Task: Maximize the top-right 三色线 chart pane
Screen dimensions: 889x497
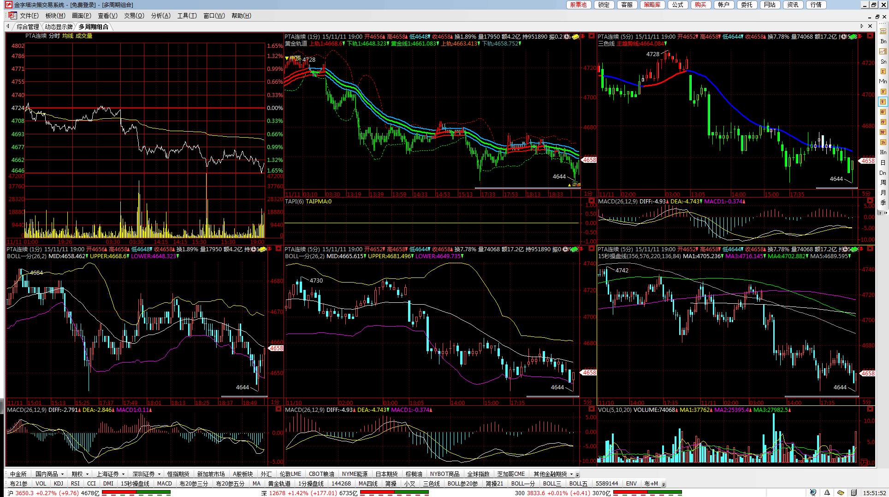Action: (x=870, y=36)
